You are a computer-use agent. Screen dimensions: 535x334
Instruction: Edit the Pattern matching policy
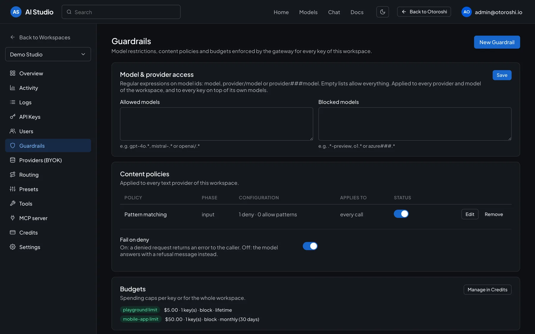point(470,214)
